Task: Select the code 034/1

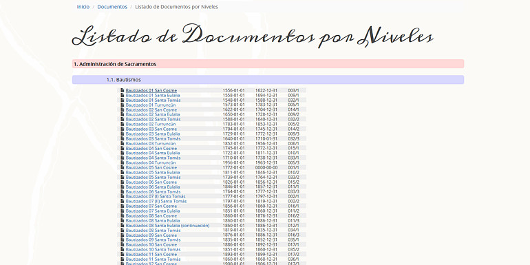Action: [293, 230]
